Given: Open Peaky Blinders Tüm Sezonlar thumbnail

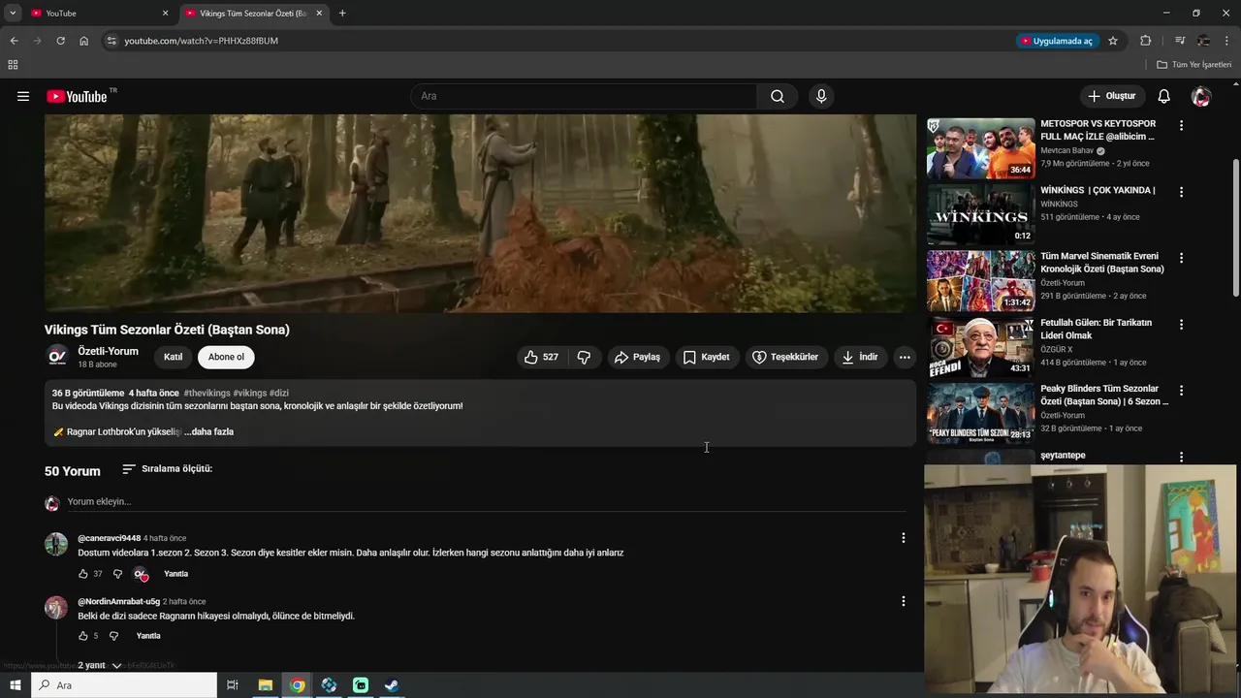Looking at the screenshot, I should coord(980,413).
